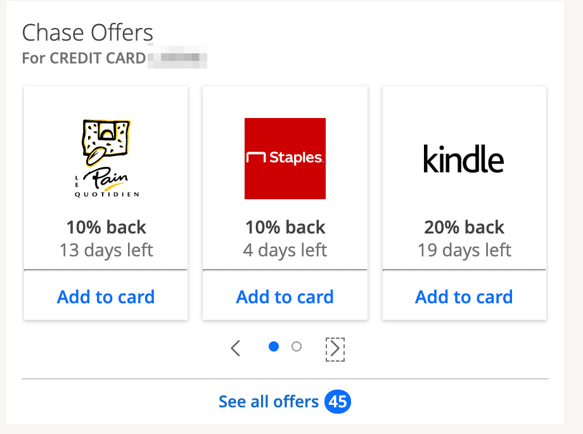Click the 10% back text on Staples offer
This screenshot has width=583, height=434.
285,227
